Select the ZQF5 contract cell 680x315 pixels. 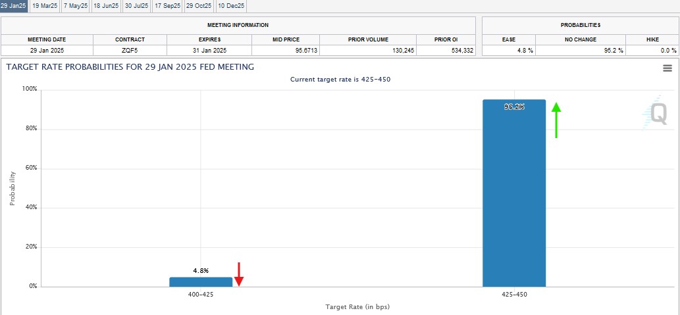[130, 50]
